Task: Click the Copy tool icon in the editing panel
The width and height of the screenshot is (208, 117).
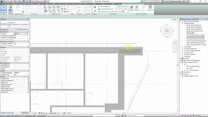Action: pos(50,11)
